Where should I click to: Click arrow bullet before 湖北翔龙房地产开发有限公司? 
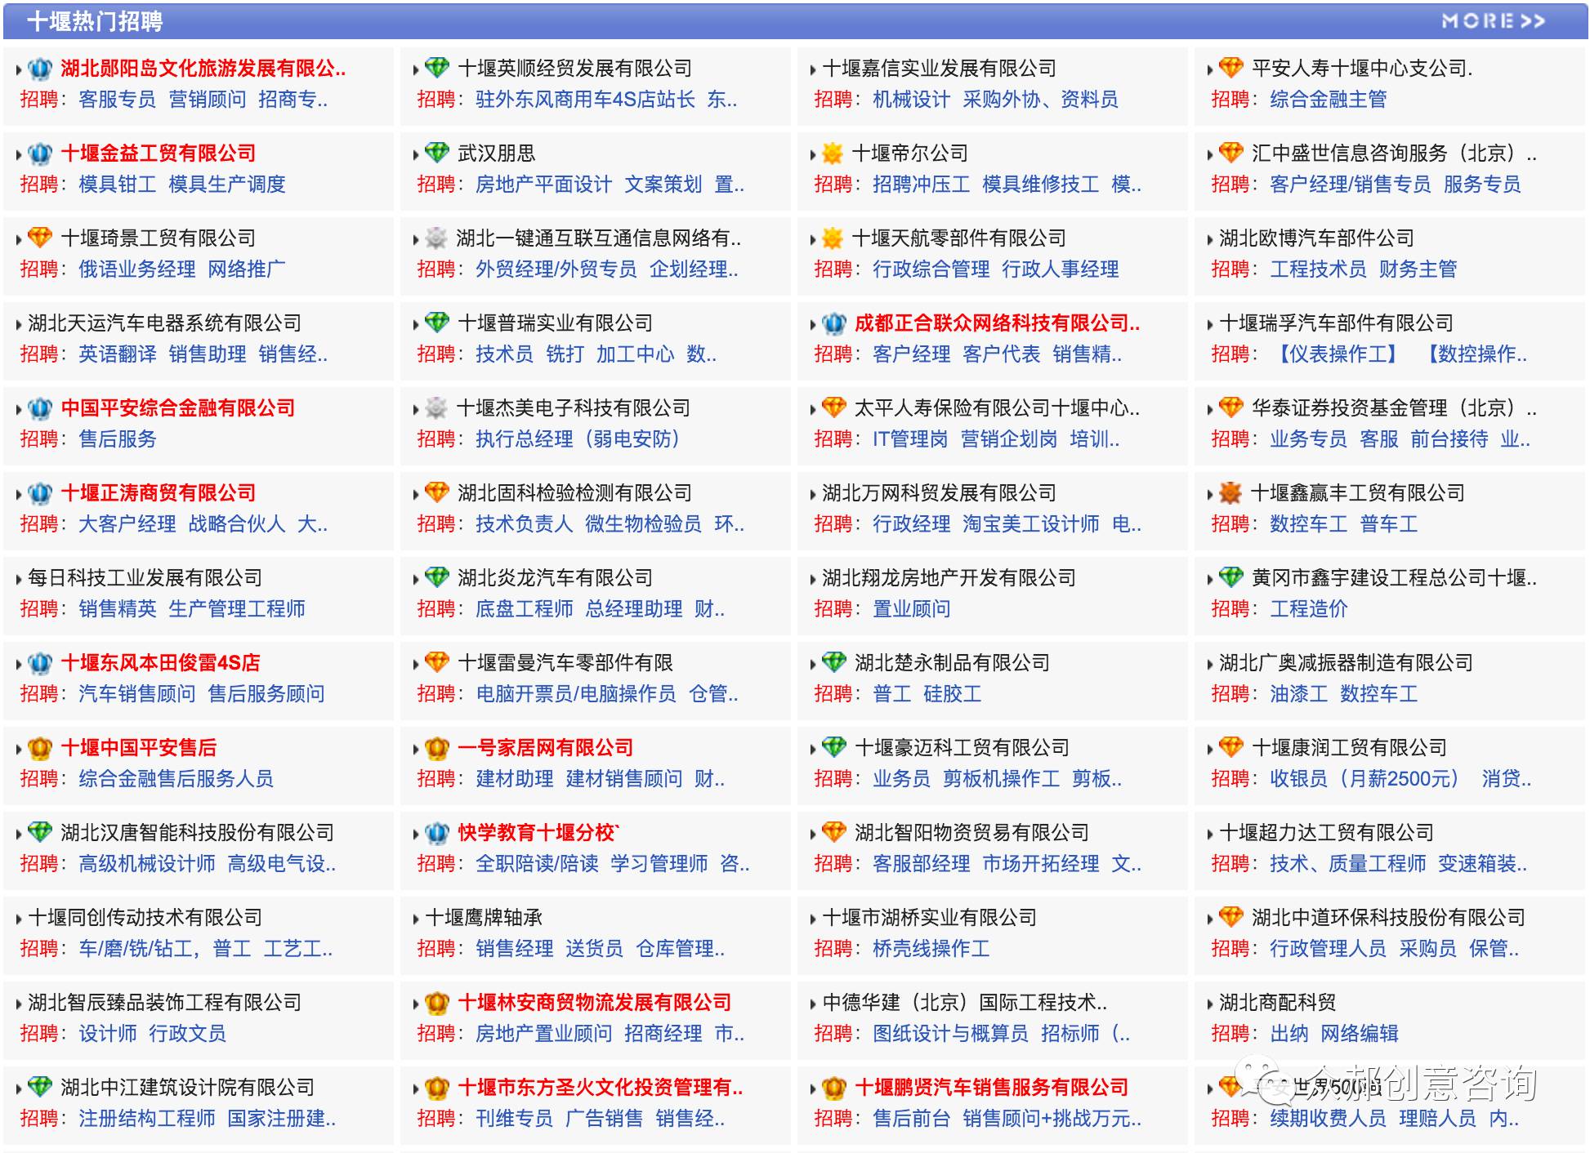coord(813,580)
